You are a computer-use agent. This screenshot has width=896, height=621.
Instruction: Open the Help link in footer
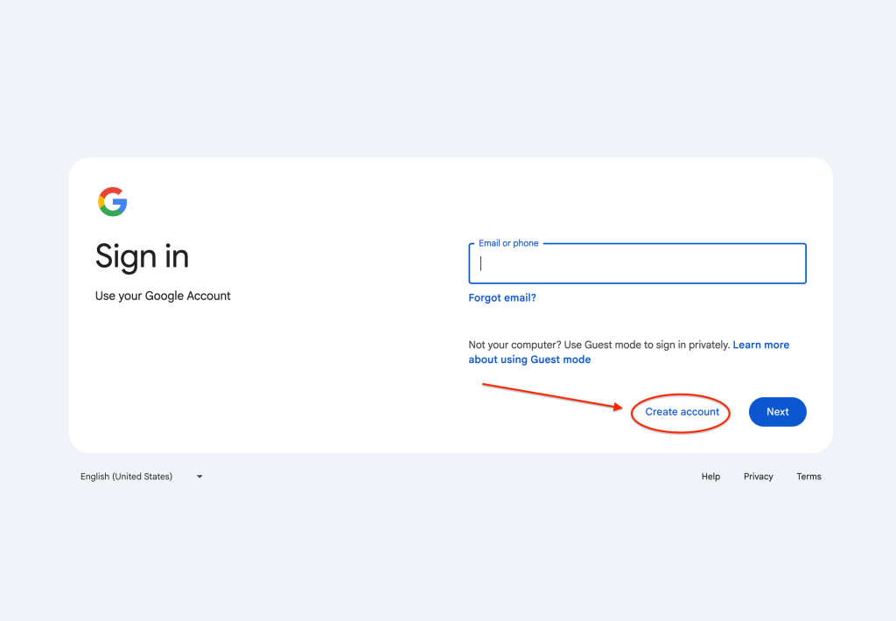[x=710, y=477]
